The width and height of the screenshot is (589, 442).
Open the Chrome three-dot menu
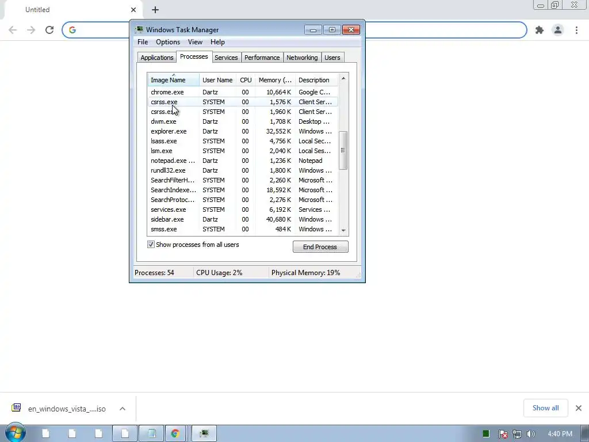point(576,30)
